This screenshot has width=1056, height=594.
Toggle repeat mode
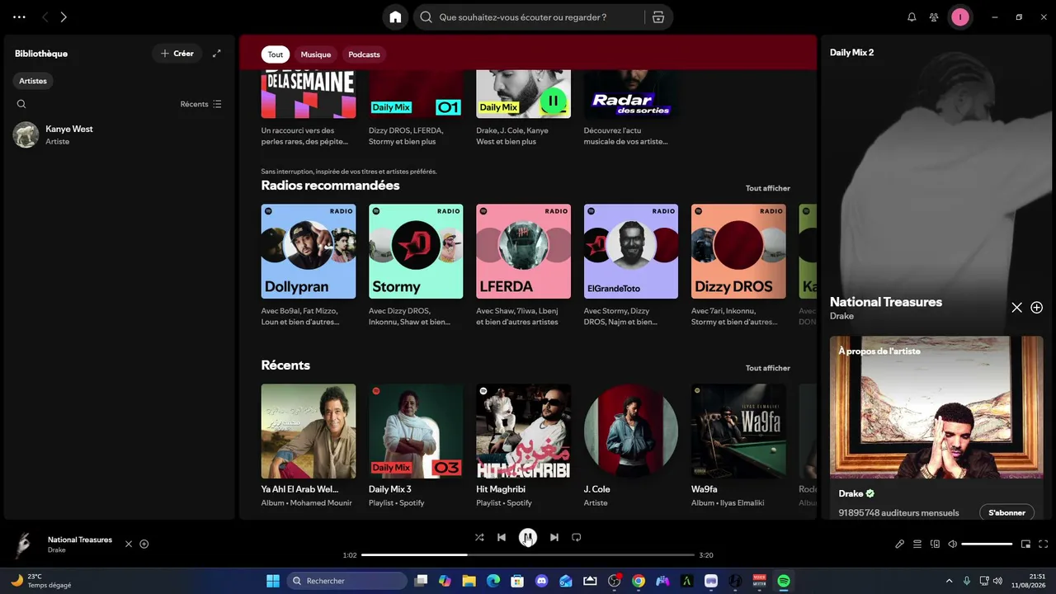pos(577,537)
